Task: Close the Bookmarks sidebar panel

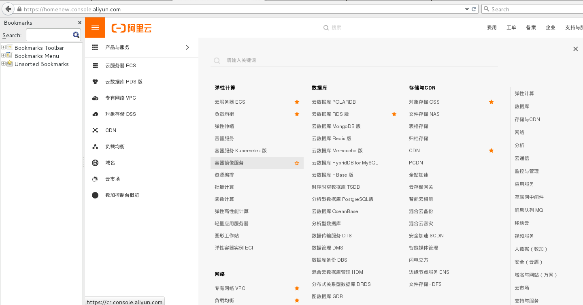Action: [80, 23]
